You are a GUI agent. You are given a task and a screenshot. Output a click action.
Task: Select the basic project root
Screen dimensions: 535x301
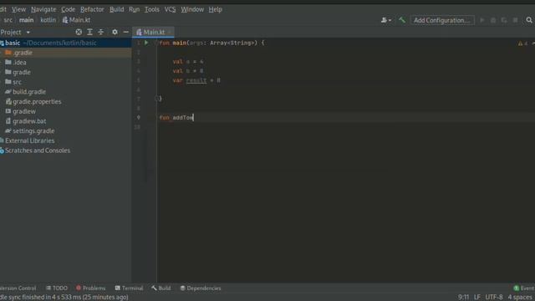click(65, 43)
